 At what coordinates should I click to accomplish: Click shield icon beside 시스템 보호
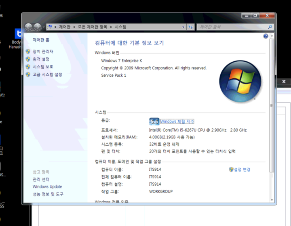pos(28,67)
